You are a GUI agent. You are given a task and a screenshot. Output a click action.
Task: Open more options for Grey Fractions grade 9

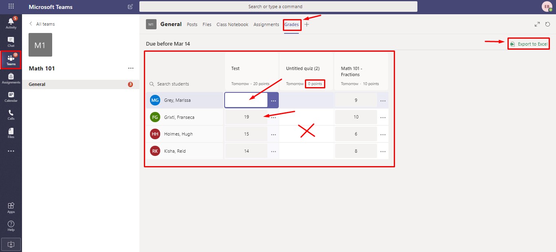pyautogui.click(x=383, y=101)
